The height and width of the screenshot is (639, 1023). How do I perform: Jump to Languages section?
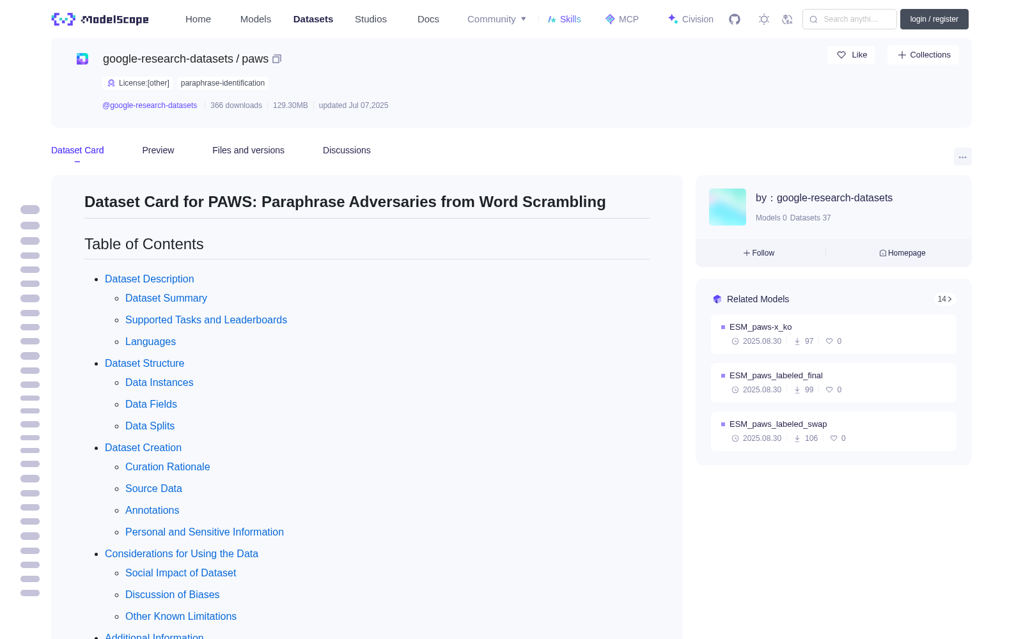point(150,341)
